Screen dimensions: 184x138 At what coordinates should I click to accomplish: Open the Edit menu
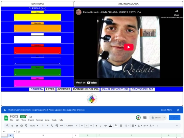coord(17,120)
